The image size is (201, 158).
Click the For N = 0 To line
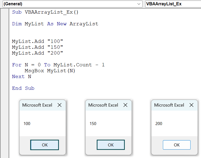pos(58,65)
